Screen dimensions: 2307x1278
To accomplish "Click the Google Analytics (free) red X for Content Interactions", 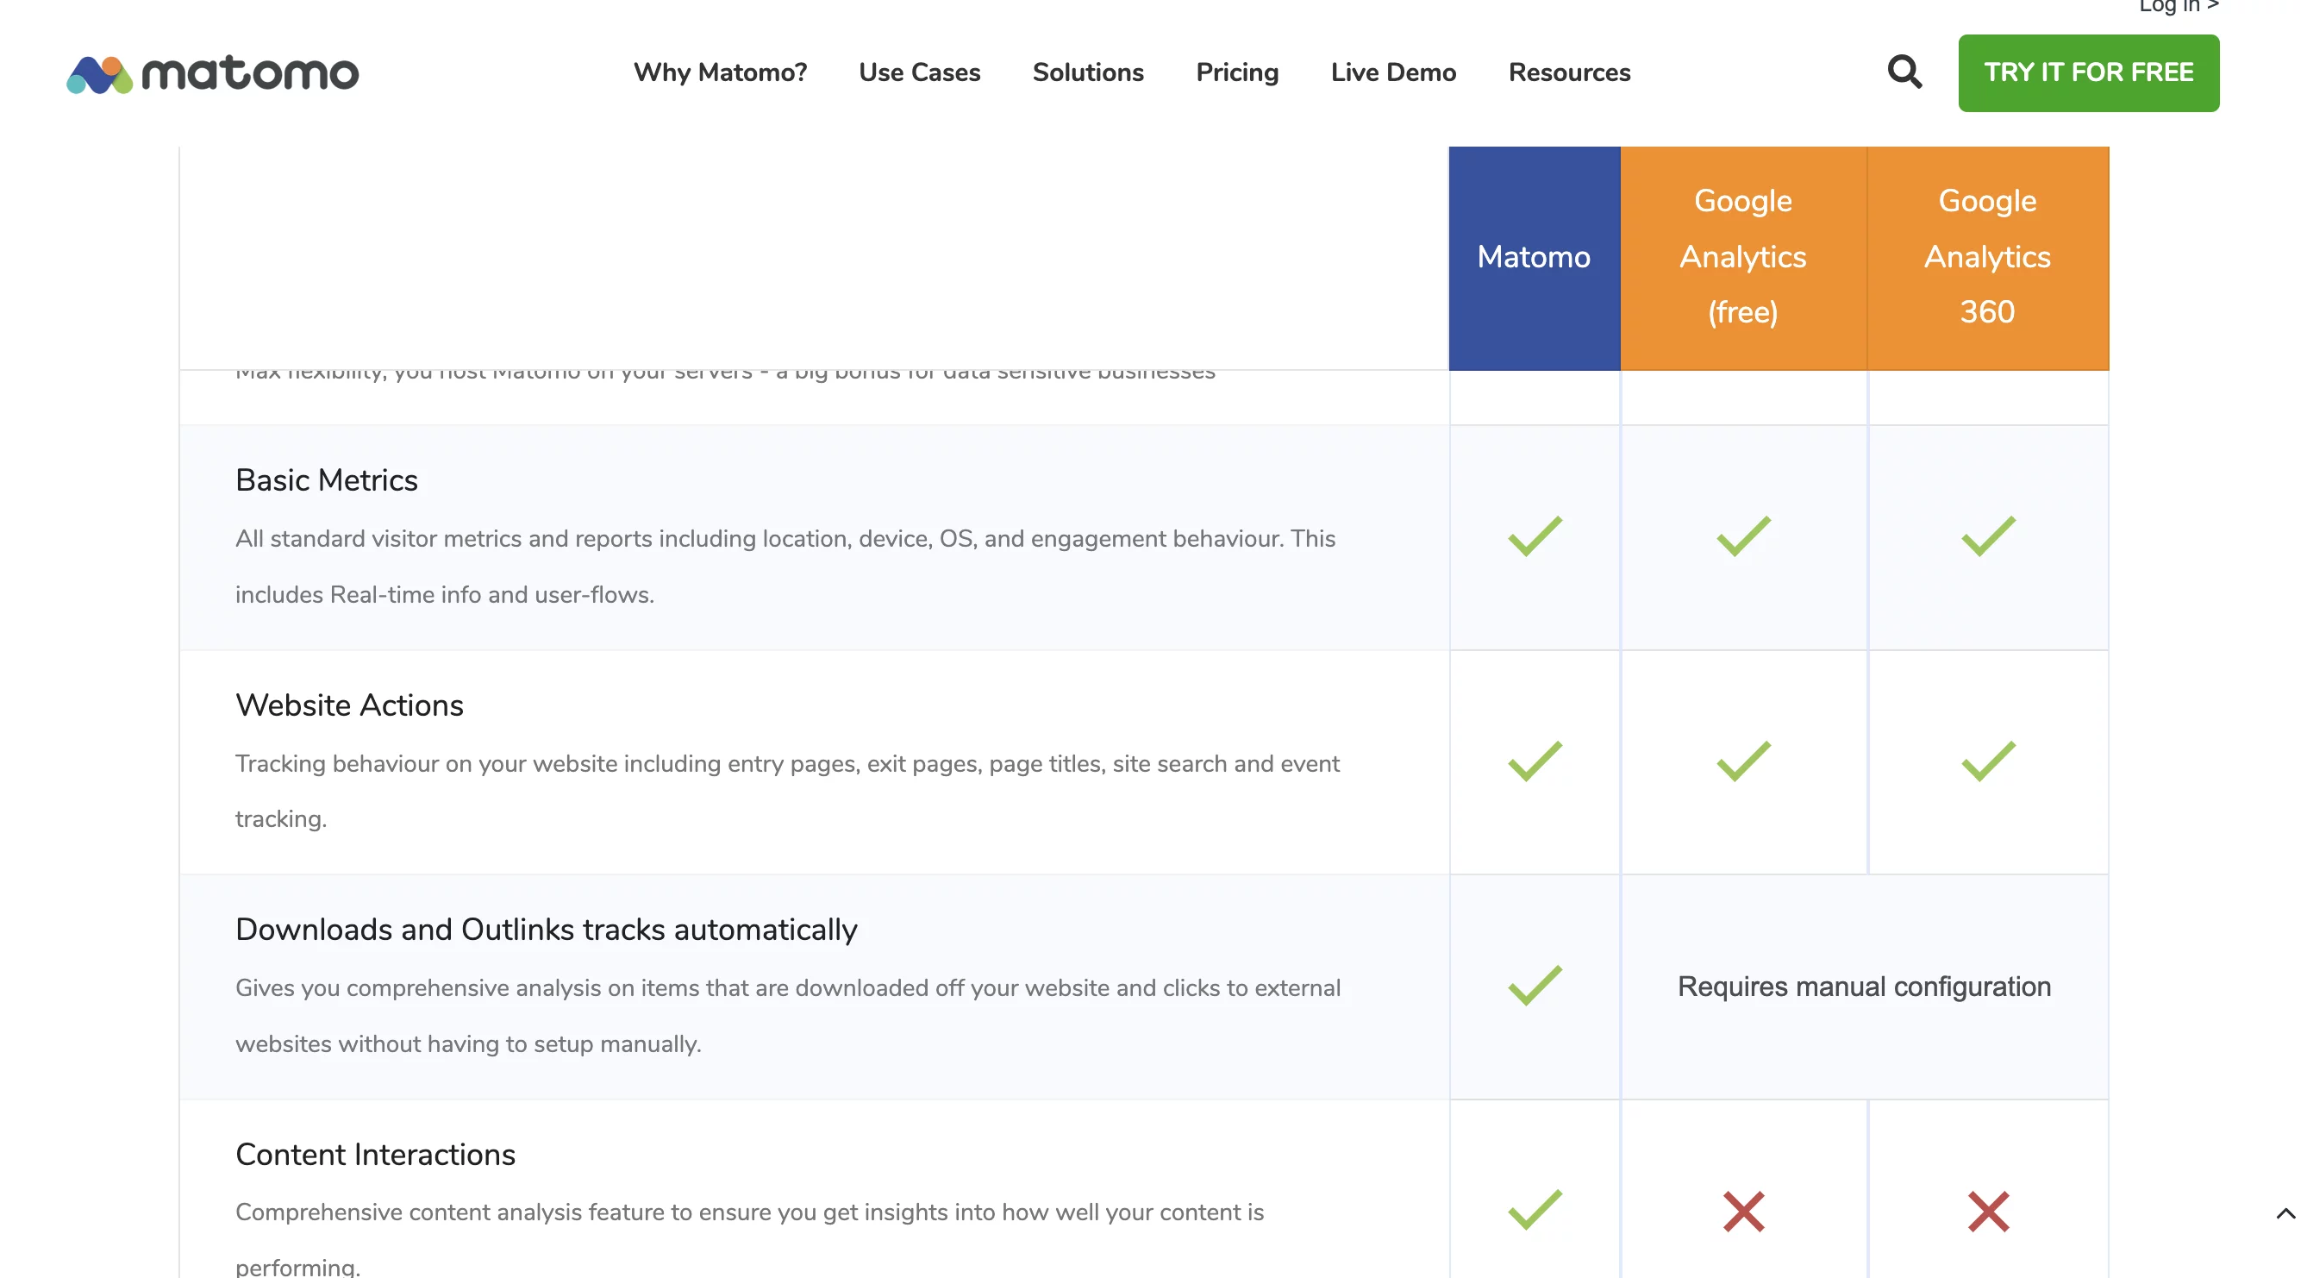I will click(1743, 1211).
